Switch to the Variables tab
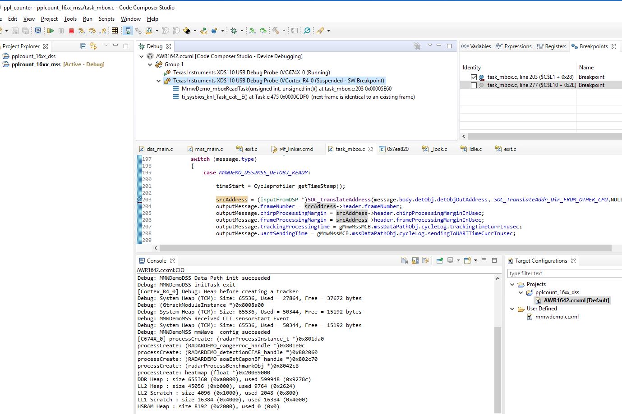The width and height of the screenshot is (622, 414). coord(476,46)
